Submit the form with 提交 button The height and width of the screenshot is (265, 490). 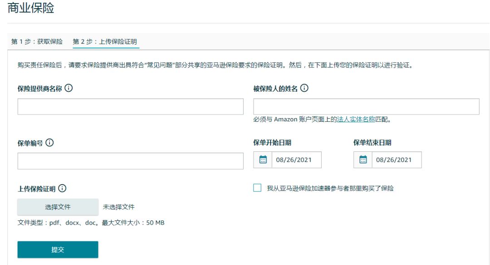coord(58,250)
